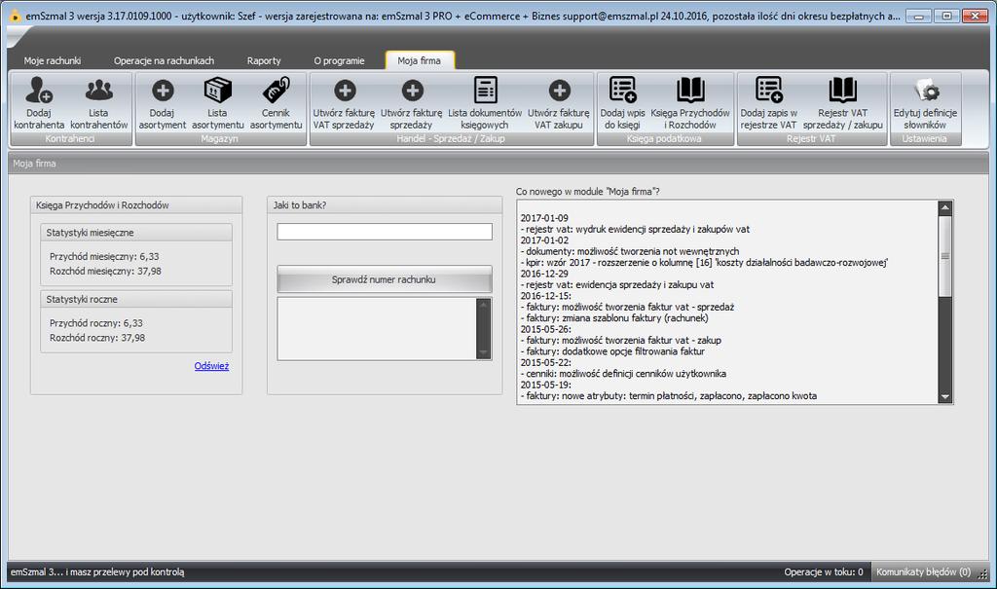Click Przychód miesięczny: 6,33 value
The height and width of the screenshot is (589, 997).
pyautogui.click(x=104, y=256)
